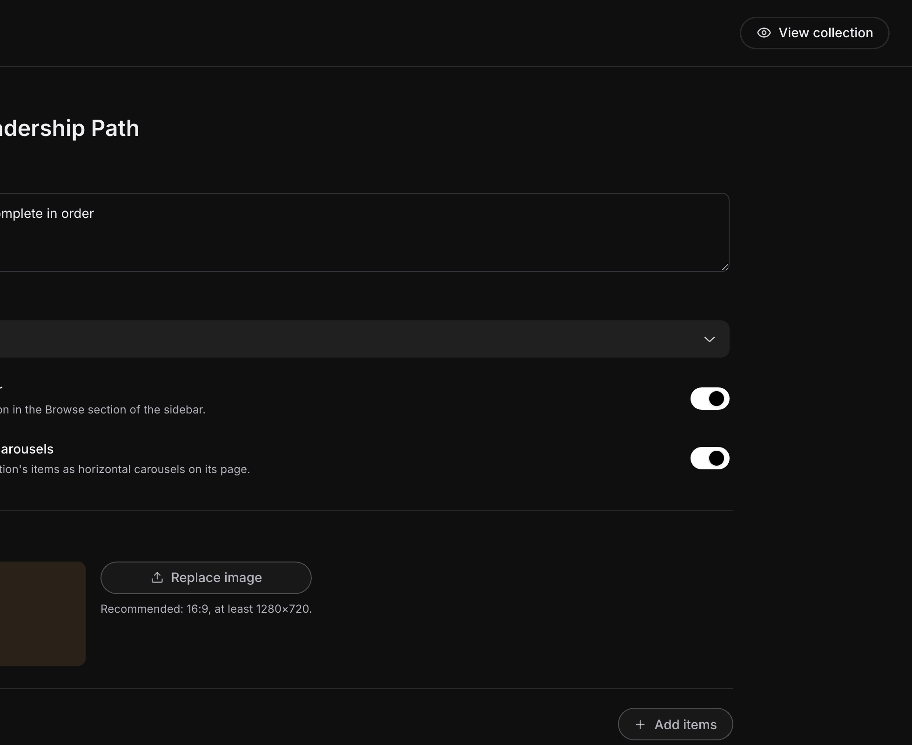The image size is (912, 745).
Task: Click Add items button
Action: click(x=675, y=724)
